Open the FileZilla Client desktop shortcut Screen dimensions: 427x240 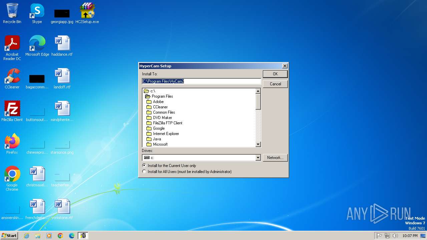click(12, 111)
